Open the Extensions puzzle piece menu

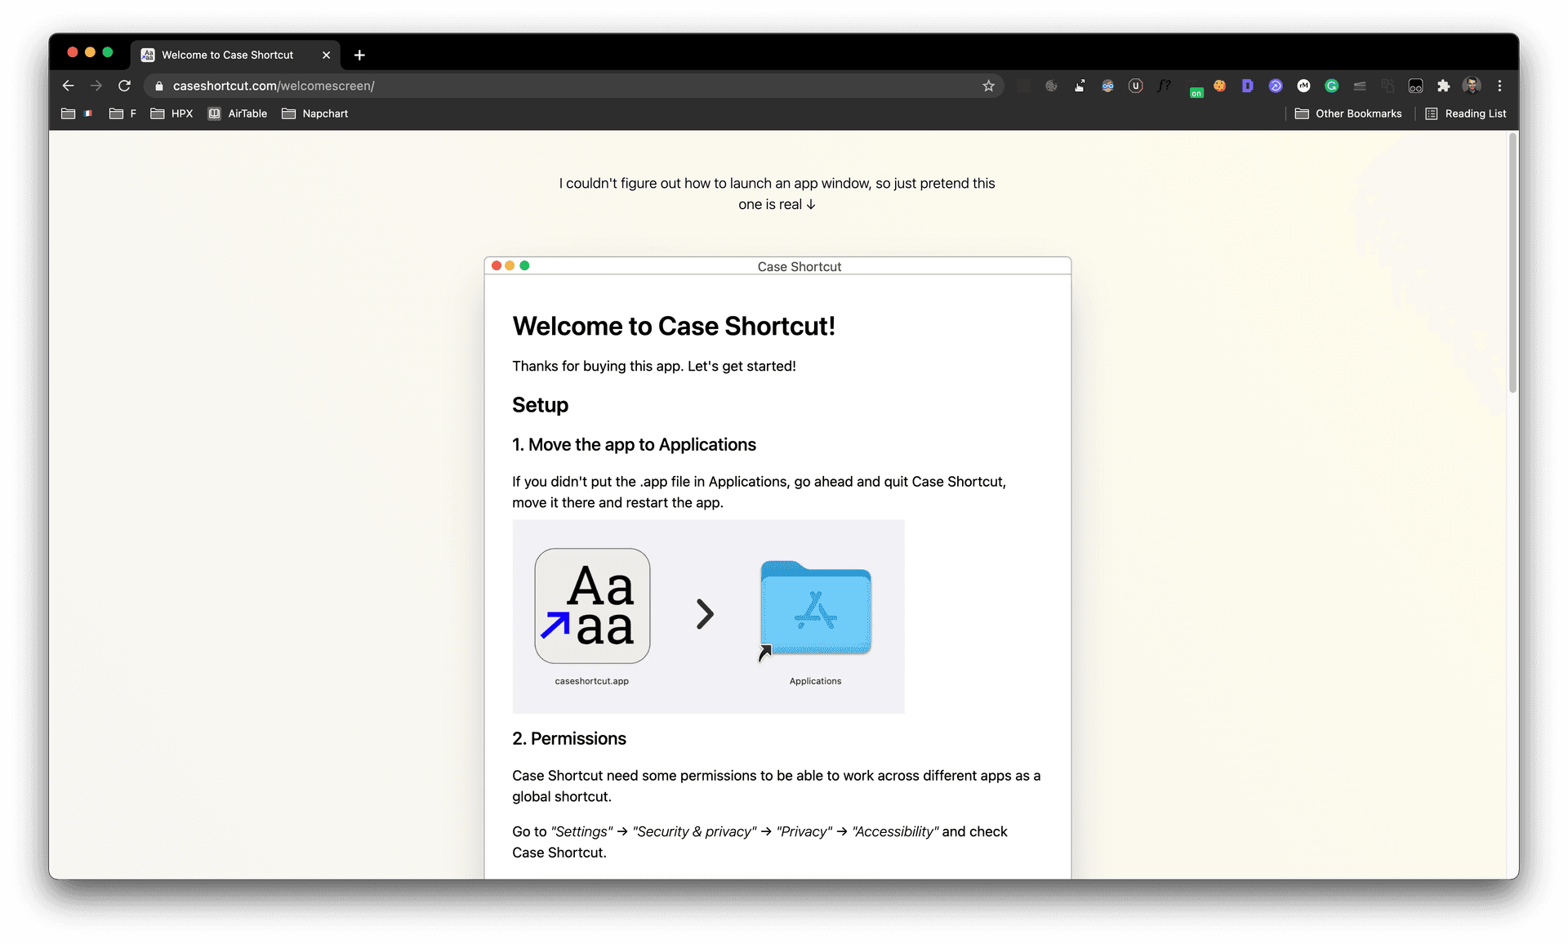coord(1444,86)
